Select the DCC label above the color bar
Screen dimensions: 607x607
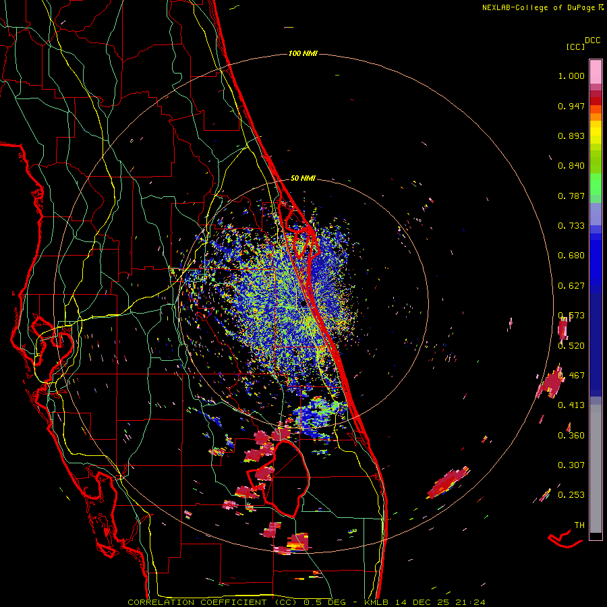[592, 40]
